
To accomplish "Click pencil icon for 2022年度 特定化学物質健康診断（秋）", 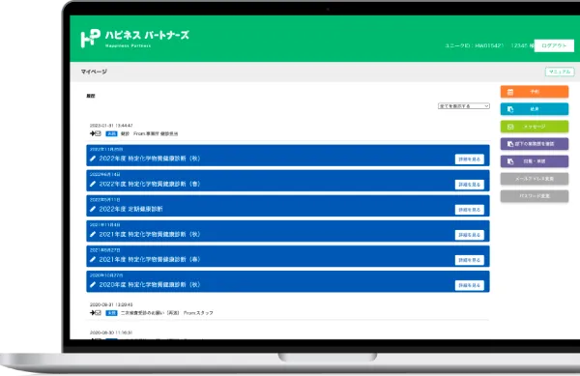I will pos(93,159).
